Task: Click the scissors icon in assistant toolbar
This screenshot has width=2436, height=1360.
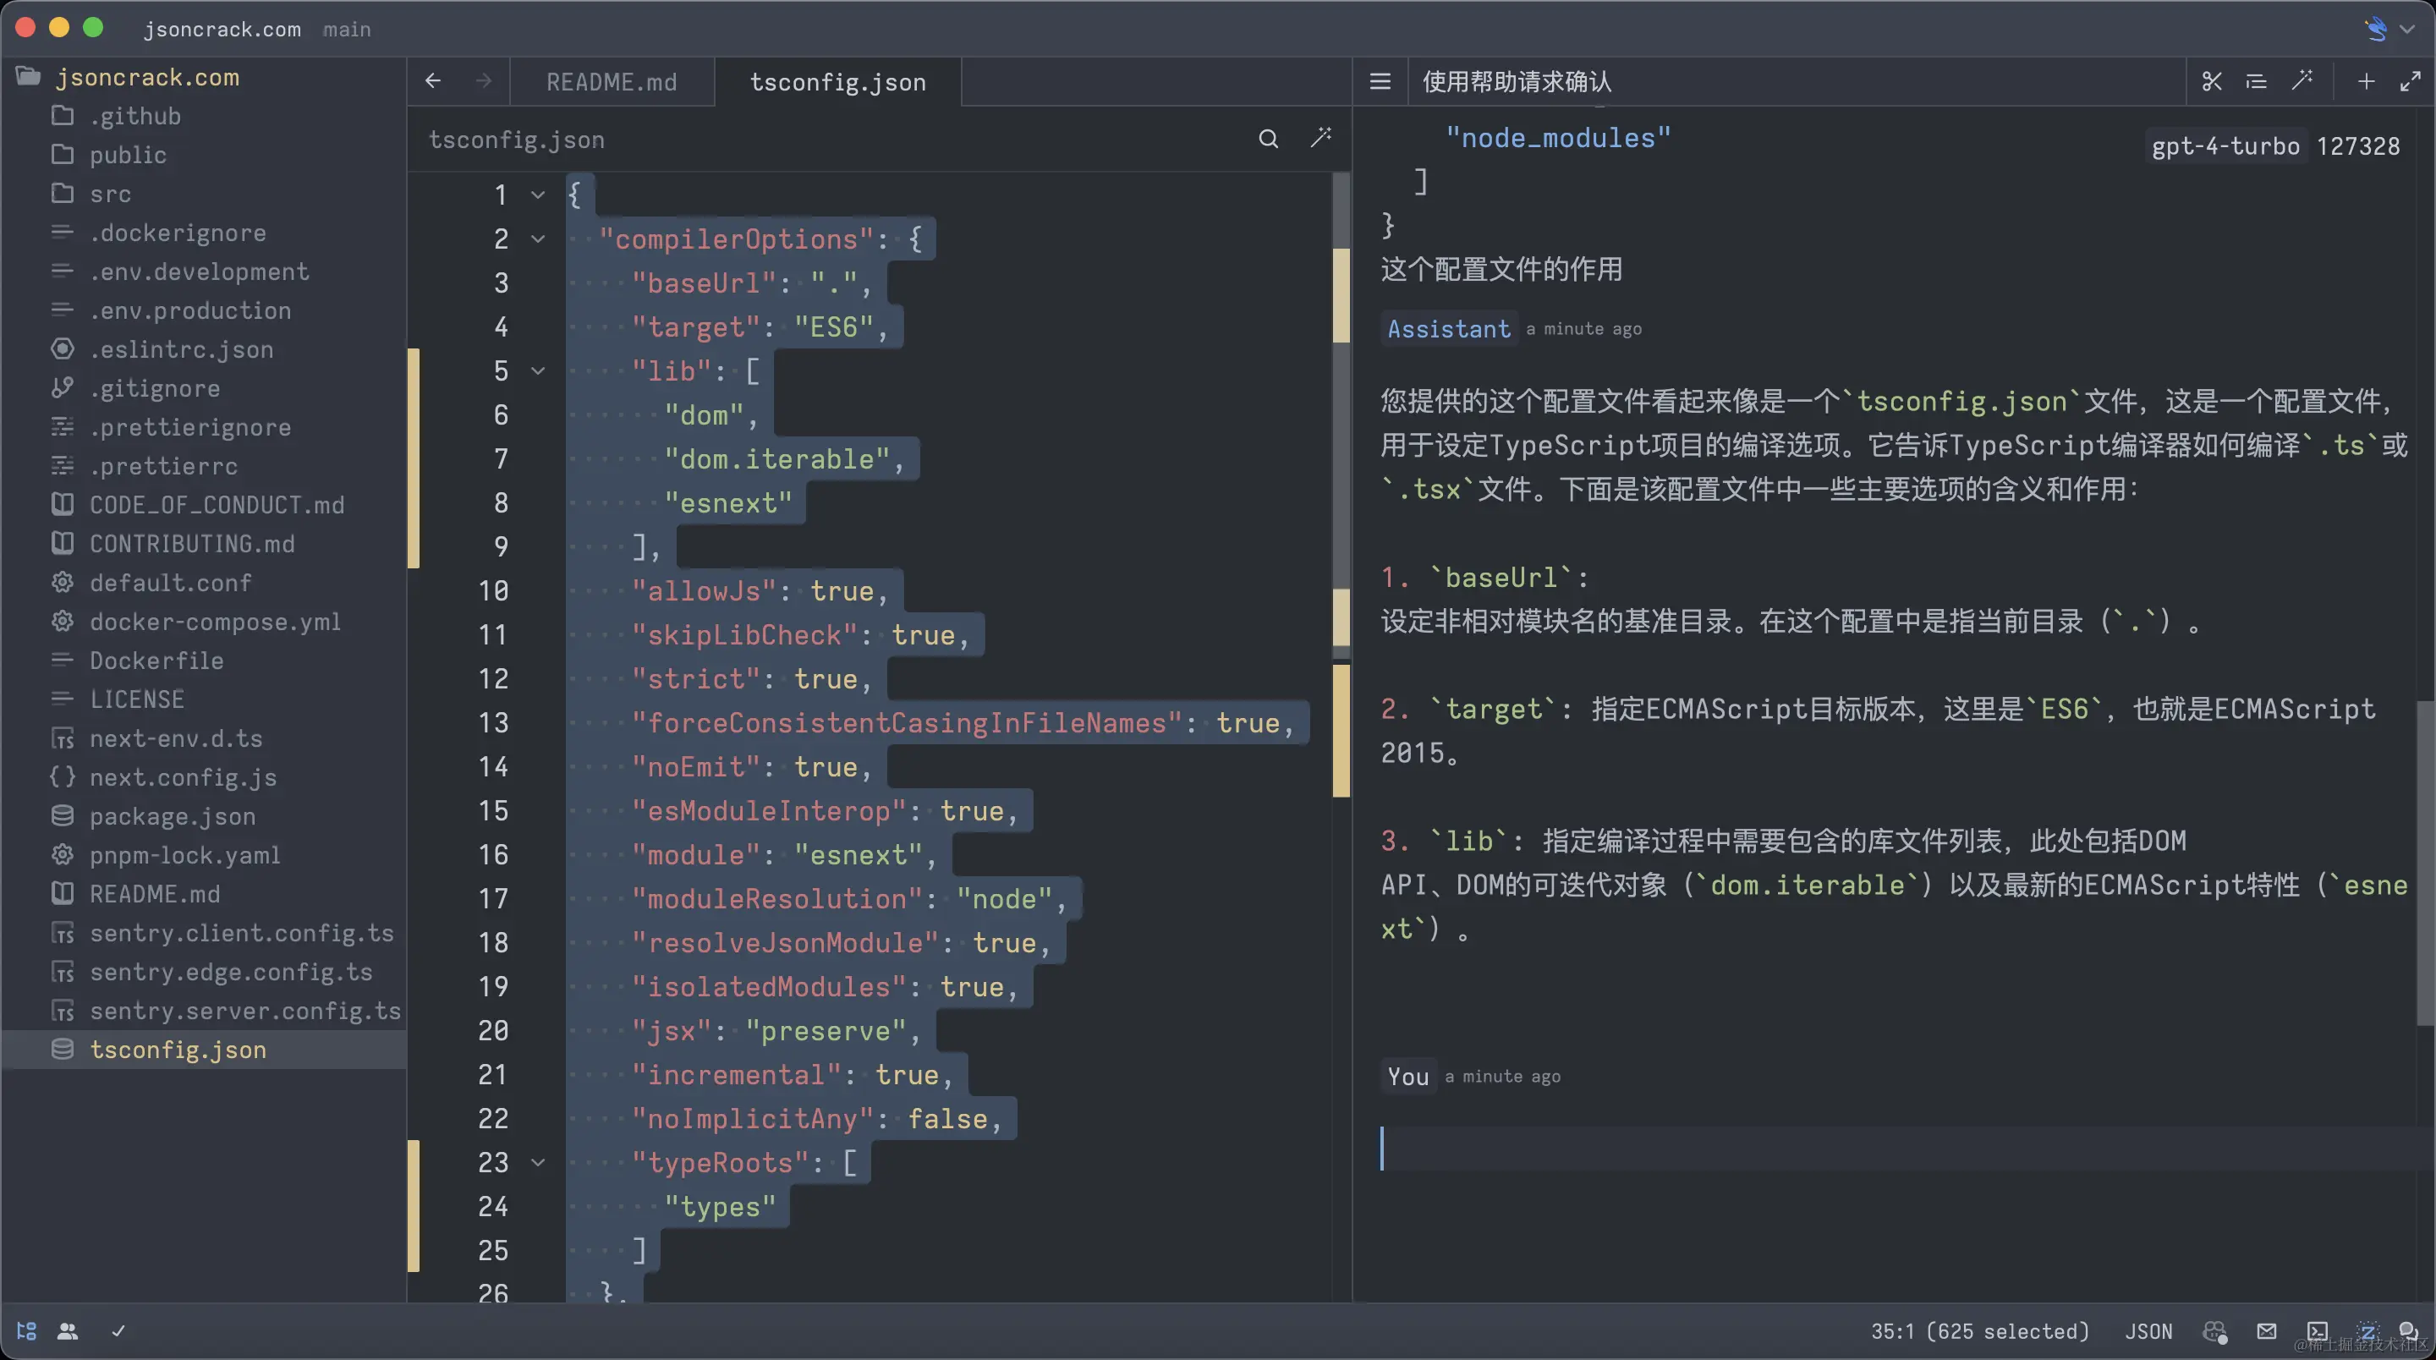Action: [2211, 81]
